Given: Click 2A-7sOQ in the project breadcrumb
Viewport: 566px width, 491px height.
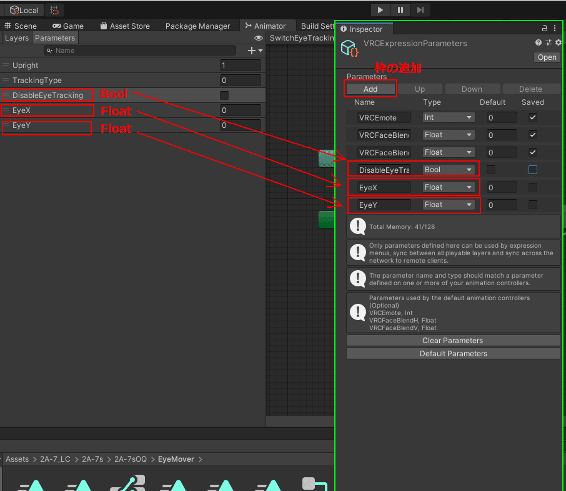Looking at the screenshot, I should [131, 459].
